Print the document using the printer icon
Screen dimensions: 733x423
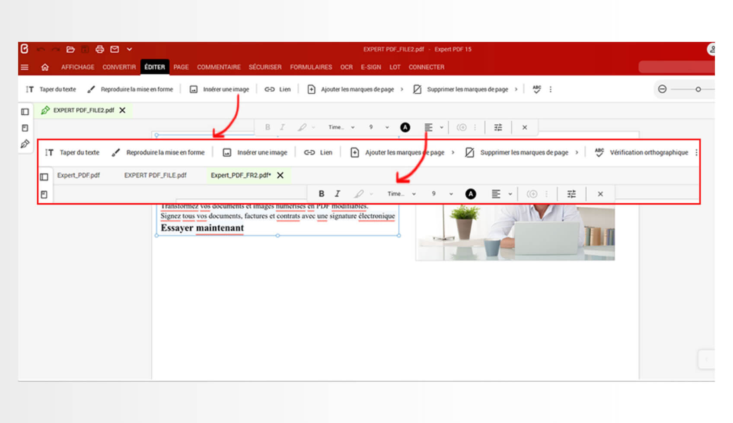coord(100,49)
